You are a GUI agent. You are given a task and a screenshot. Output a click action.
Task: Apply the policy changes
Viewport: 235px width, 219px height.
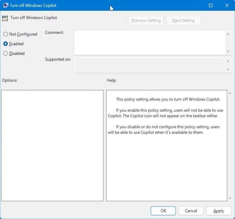219,211
